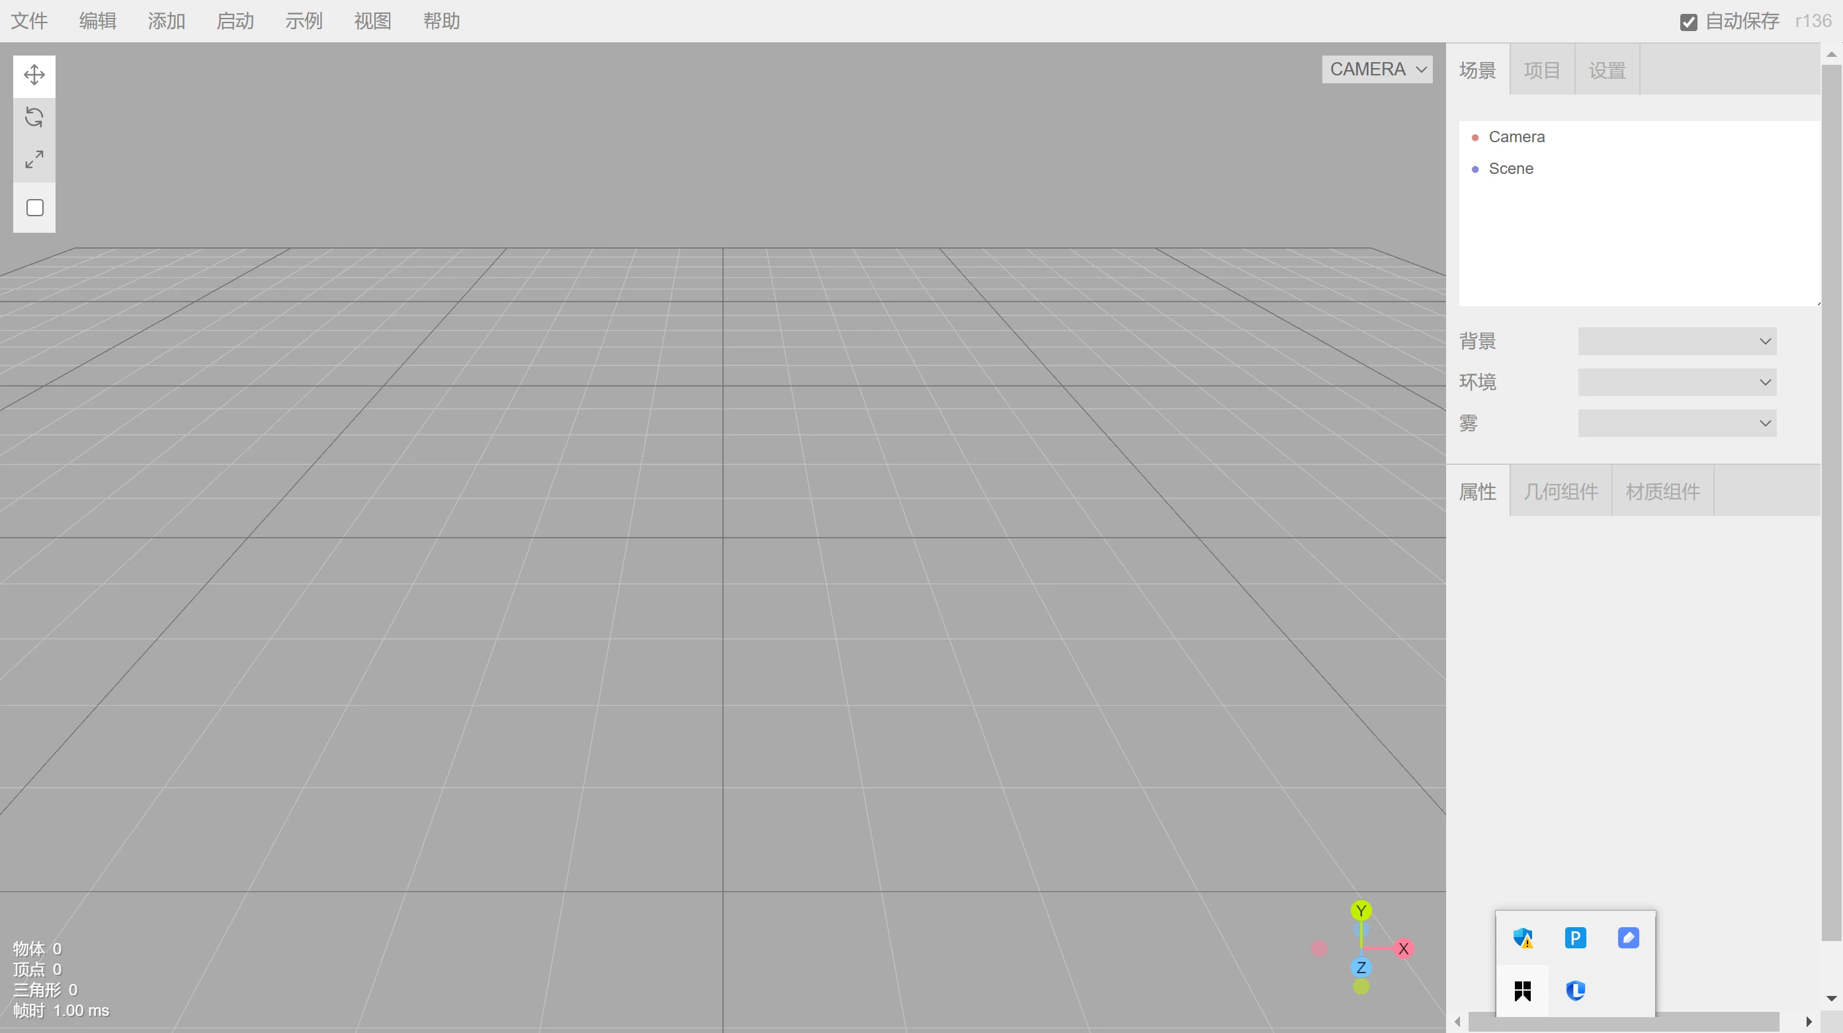Click the red X axis gizmo handle
The width and height of the screenshot is (1843, 1033).
pyautogui.click(x=1403, y=948)
